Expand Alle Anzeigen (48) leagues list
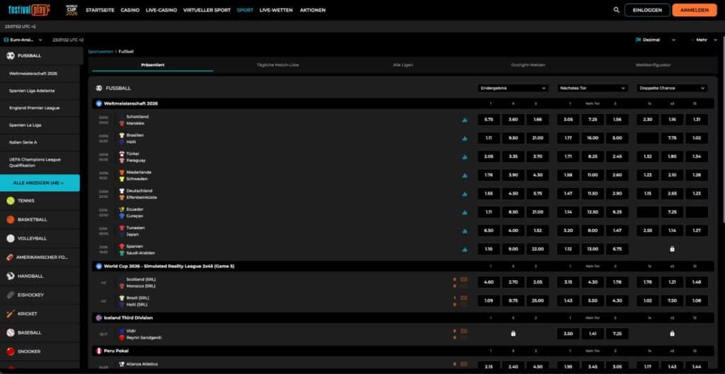 (40, 183)
